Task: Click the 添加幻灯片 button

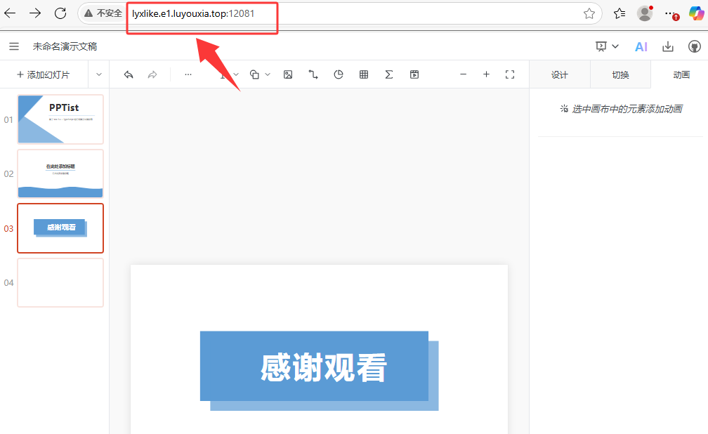Action: (44, 74)
